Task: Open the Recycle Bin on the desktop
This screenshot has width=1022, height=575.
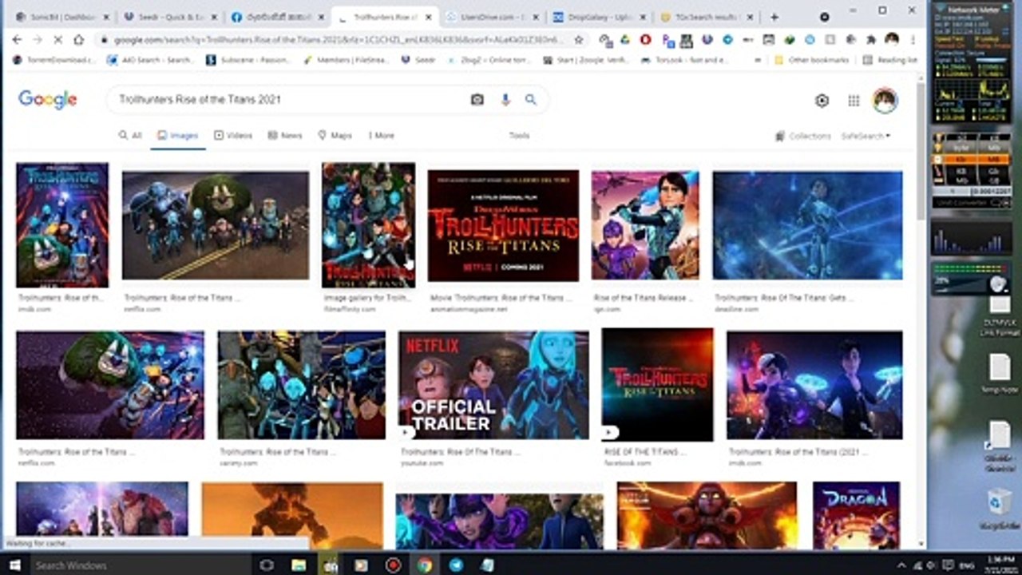Action: point(1000,508)
